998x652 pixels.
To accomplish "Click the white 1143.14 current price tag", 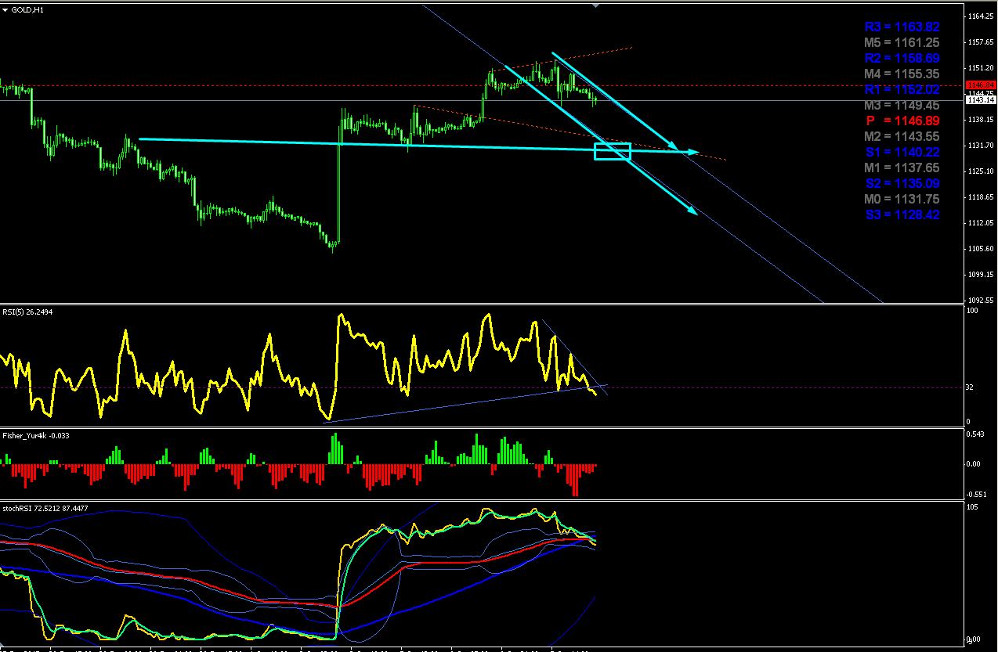I will 981,100.
